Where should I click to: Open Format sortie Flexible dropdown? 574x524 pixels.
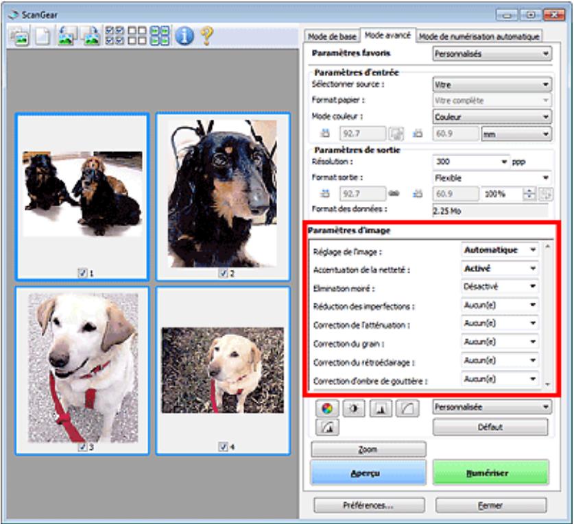[492, 177]
